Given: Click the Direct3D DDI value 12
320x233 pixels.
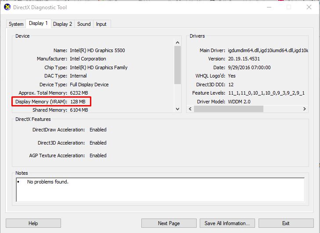Looking at the screenshot, I should tap(231, 85).
